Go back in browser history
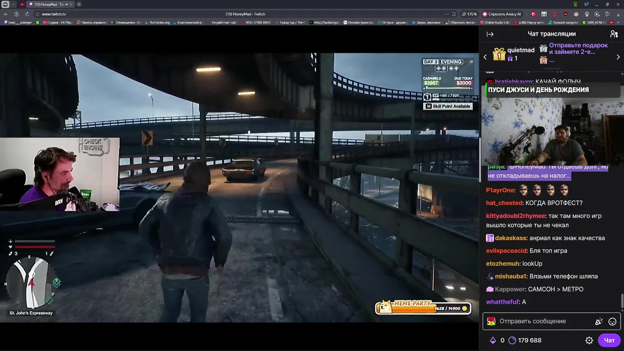Image resolution: width=624 pixels, height=351 pixels. pyautogui.click(x=6, y=14)
